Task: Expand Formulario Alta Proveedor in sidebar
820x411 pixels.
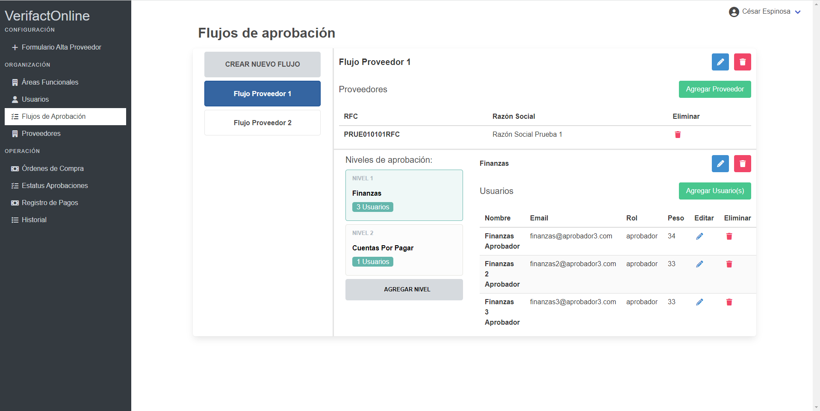Action: click(x=61, y=47)
